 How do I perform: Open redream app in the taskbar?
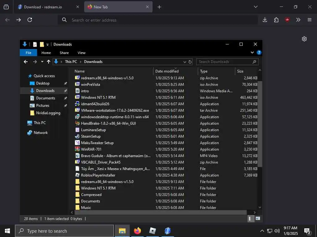click(167, 231)
